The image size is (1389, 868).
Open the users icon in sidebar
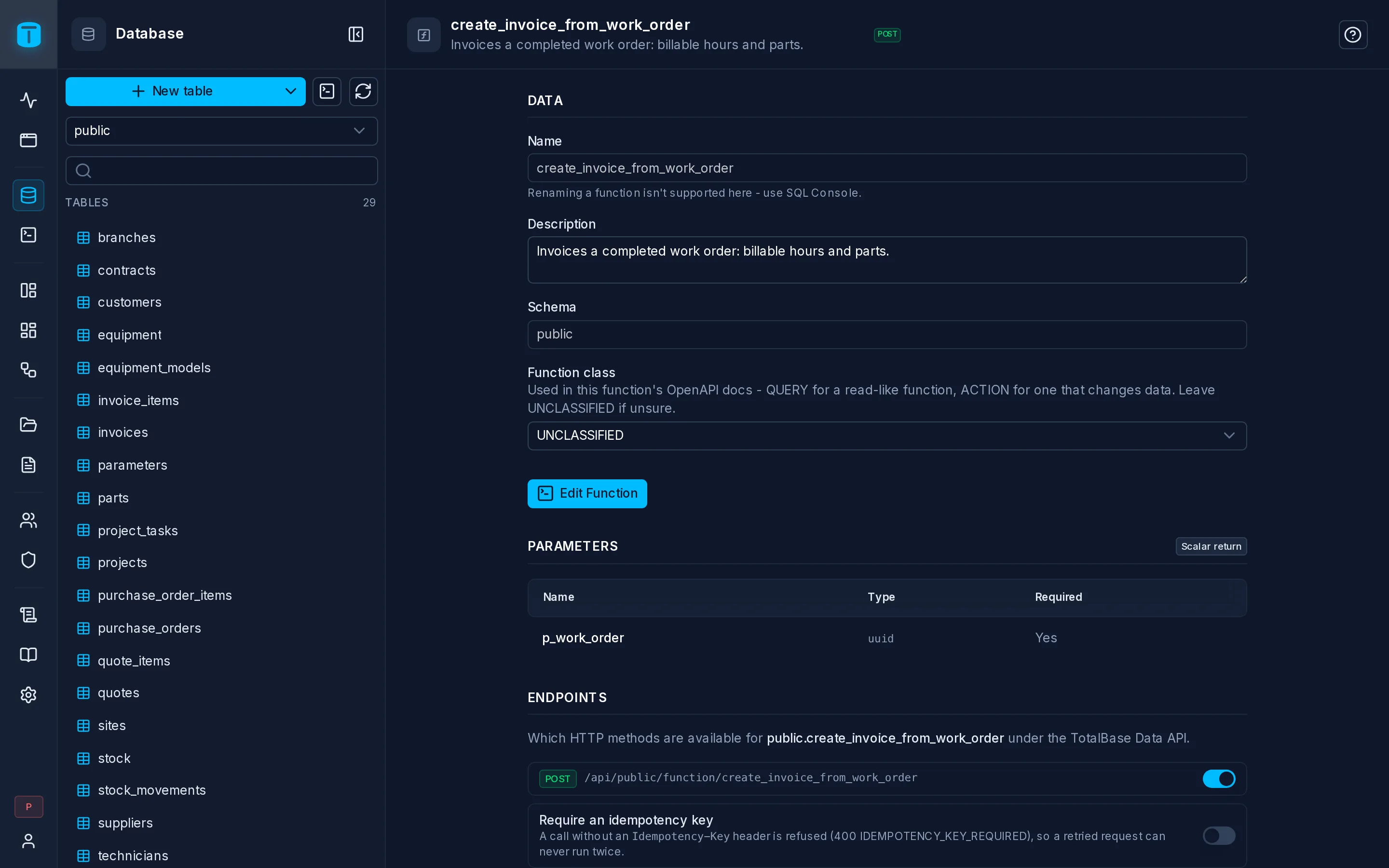tap(28, 520)
